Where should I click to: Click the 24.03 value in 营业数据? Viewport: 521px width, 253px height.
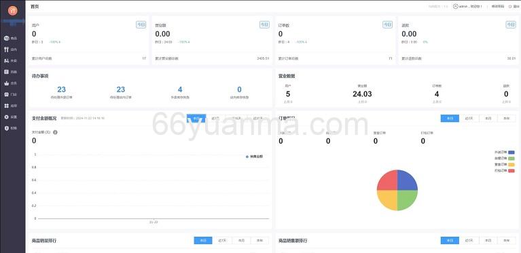click(362, 94)
